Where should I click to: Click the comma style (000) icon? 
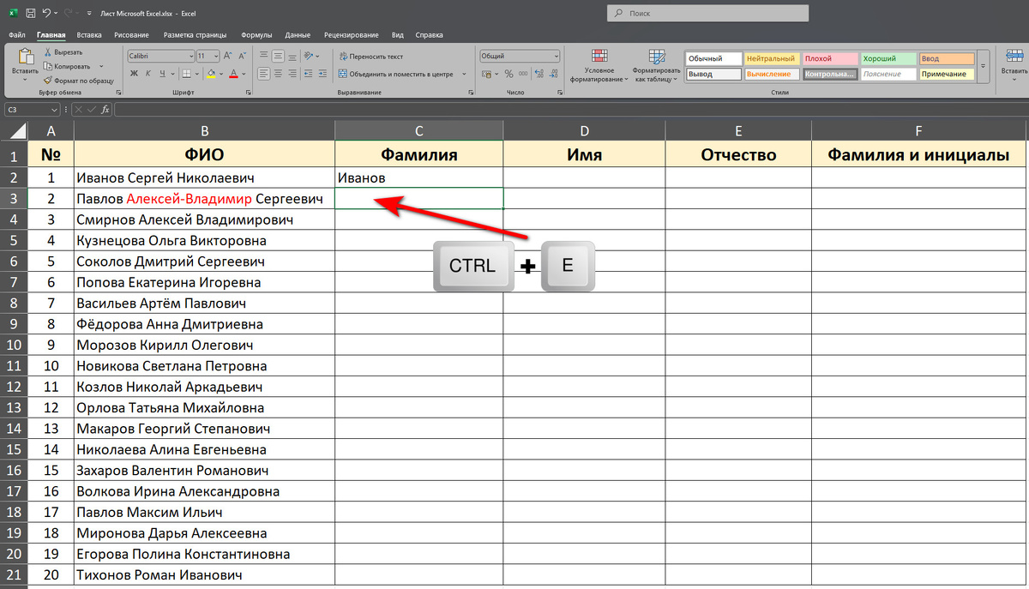tap(523, 74)
